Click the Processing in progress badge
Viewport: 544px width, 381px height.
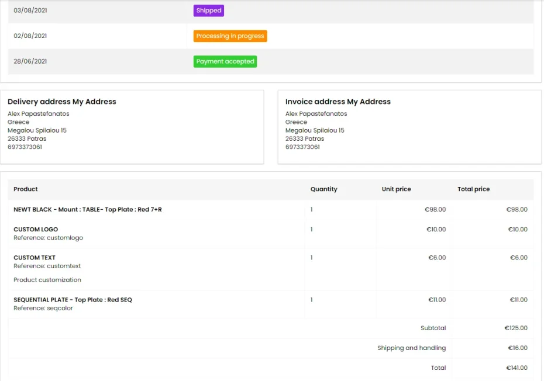pos(230,36)
